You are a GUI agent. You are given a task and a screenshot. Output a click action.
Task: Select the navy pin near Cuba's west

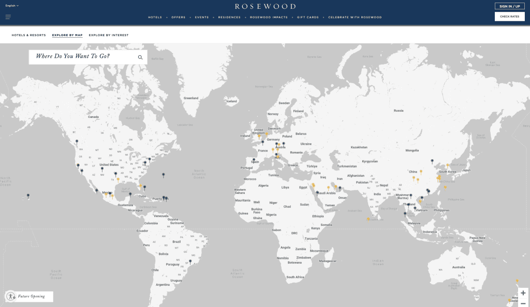click(130, 195)
